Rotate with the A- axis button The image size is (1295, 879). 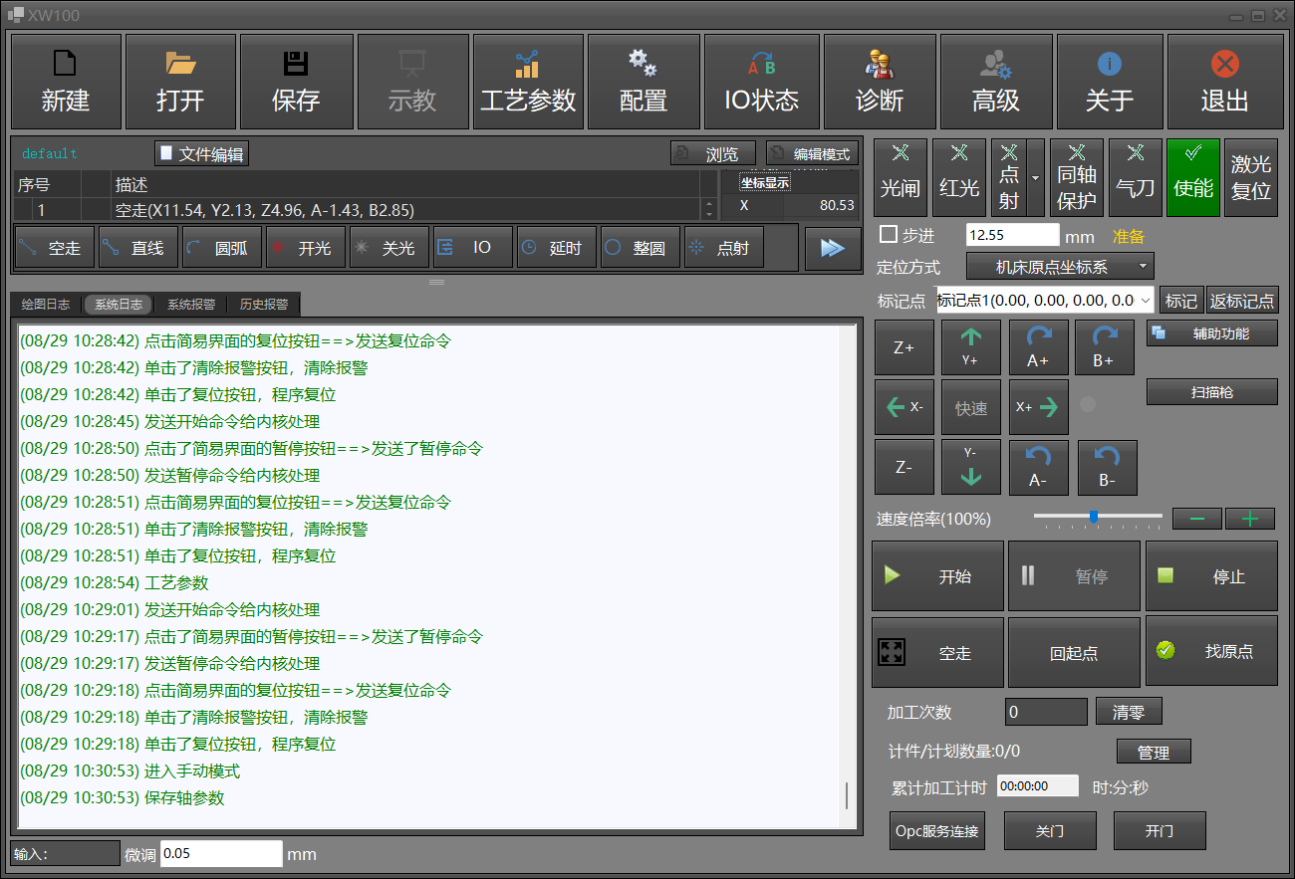[1038, 468]
